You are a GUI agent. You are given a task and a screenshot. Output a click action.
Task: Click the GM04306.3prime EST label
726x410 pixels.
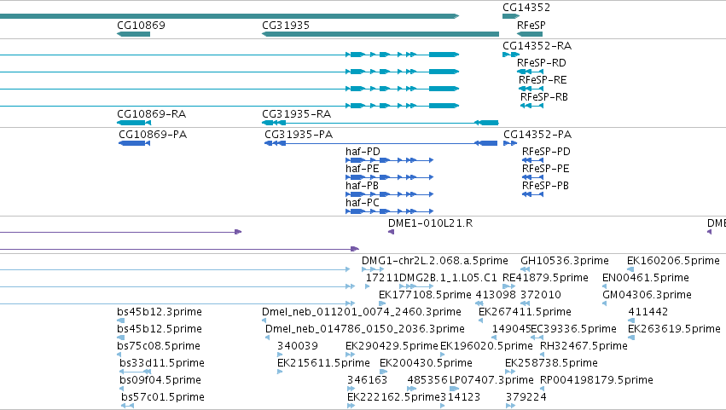[647, 295]
